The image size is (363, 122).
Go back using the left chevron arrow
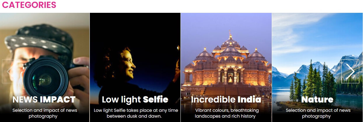coord(11,71)
